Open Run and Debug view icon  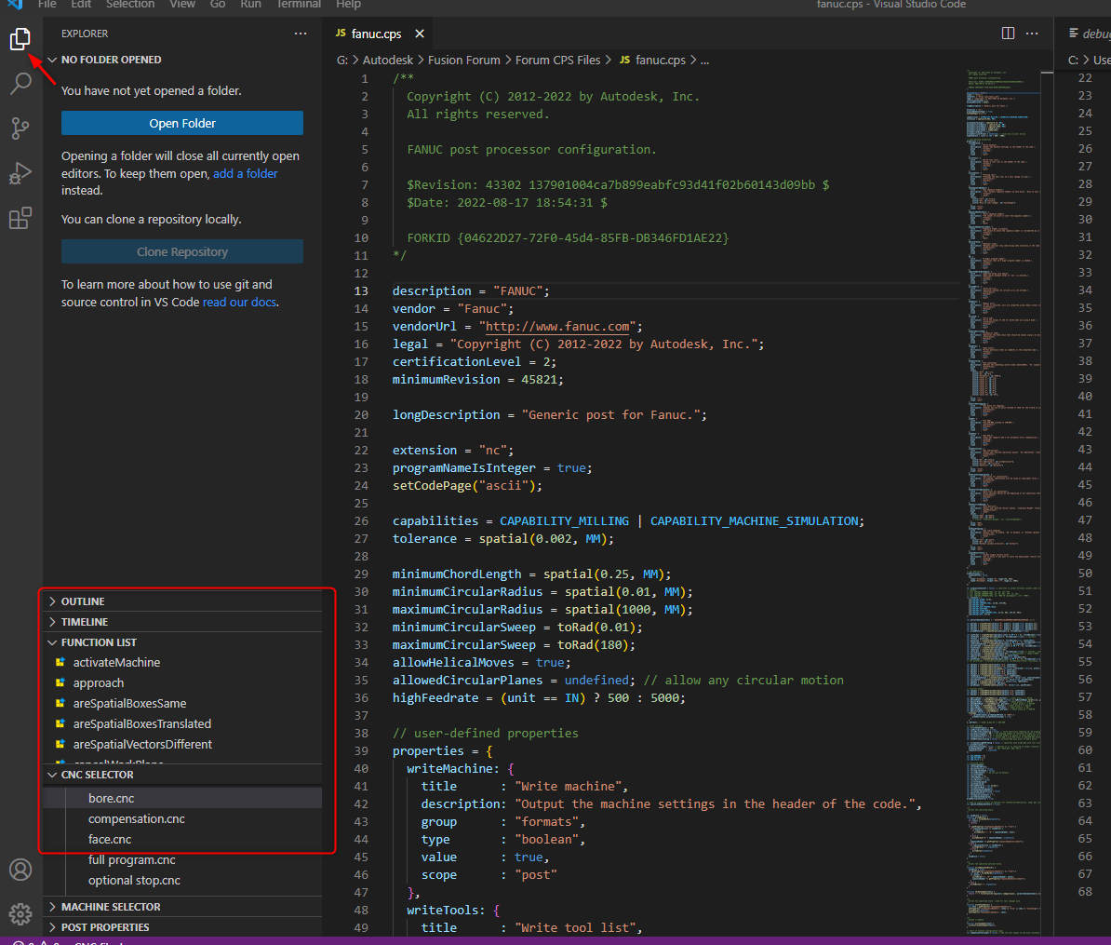pyautogui.click(x=20, y=173)
